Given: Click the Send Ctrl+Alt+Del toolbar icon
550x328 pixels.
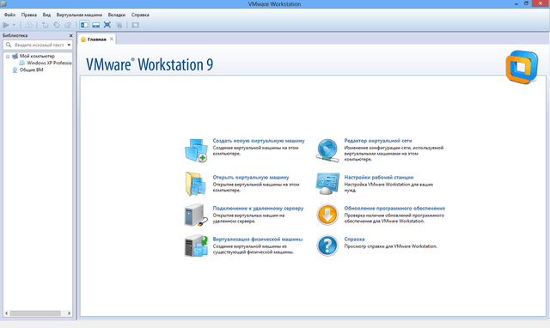Looking at the screenshot, I should (x=28, y=25).
